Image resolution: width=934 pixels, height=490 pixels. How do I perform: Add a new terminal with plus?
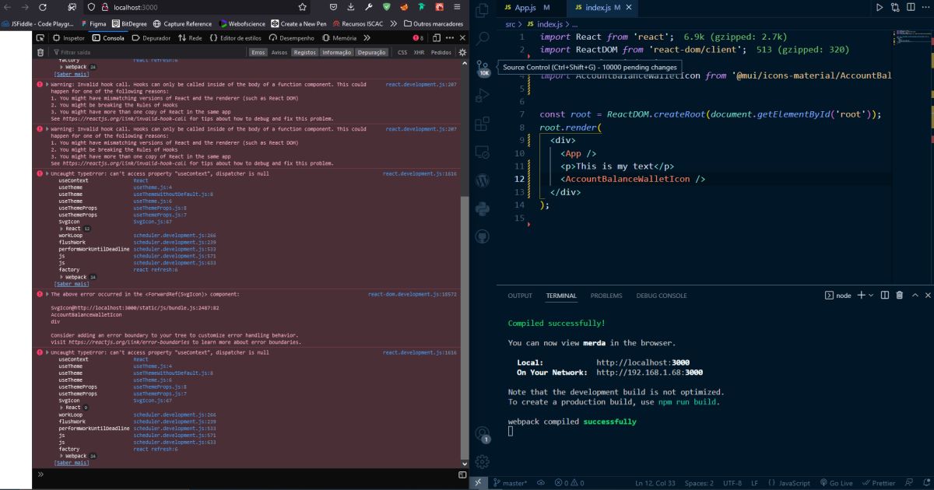click(862, 296)
